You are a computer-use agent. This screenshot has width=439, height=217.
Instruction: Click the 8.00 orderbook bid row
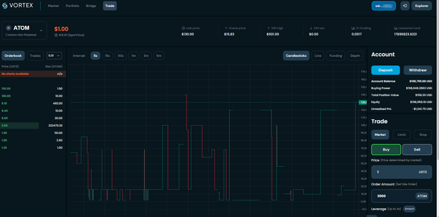coord(33,118)
